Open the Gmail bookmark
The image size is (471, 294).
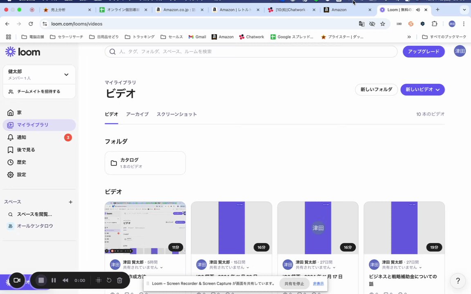(x=197, y=37)
